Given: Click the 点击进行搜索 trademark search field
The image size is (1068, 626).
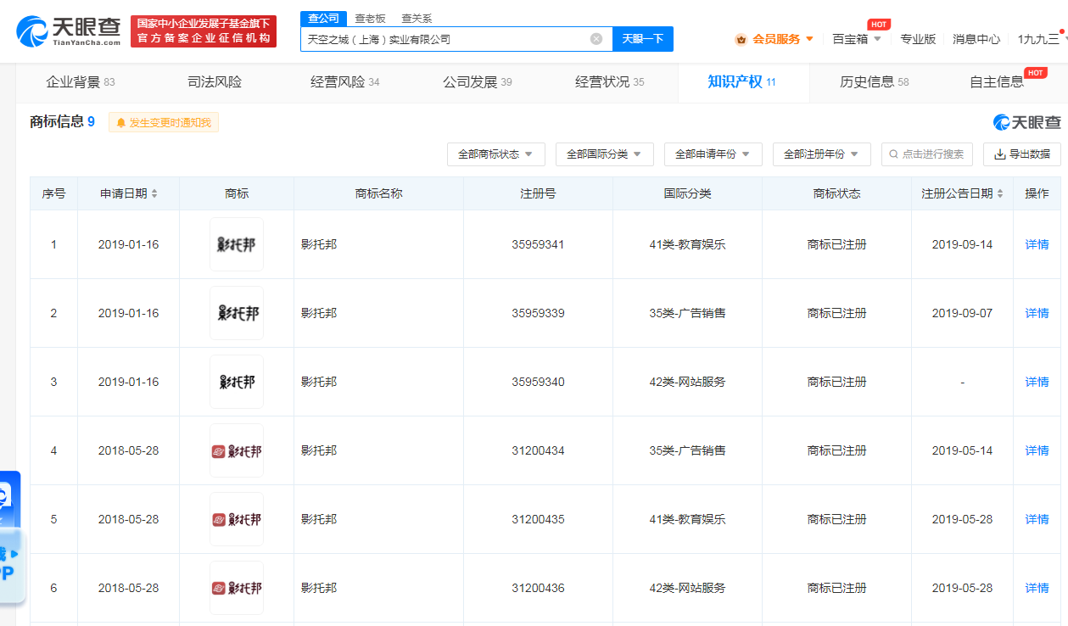Looking at the screenshot, I should pyautogui.click(x=927, y=154).
